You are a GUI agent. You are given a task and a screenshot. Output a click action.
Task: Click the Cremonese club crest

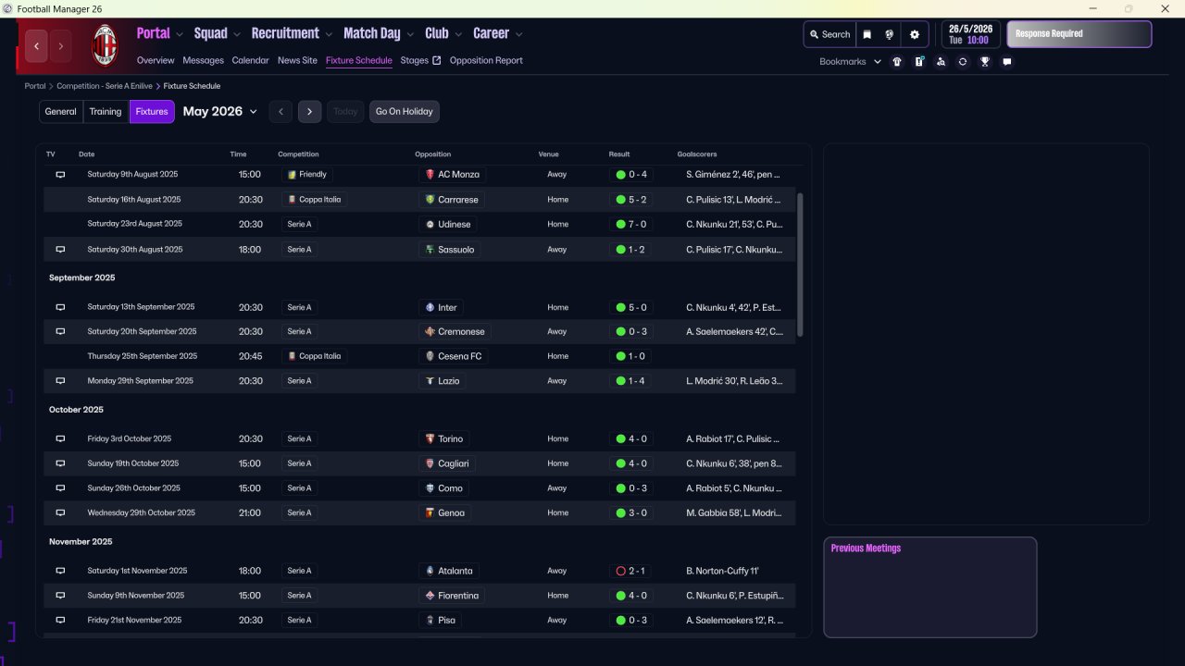point(430,331)
